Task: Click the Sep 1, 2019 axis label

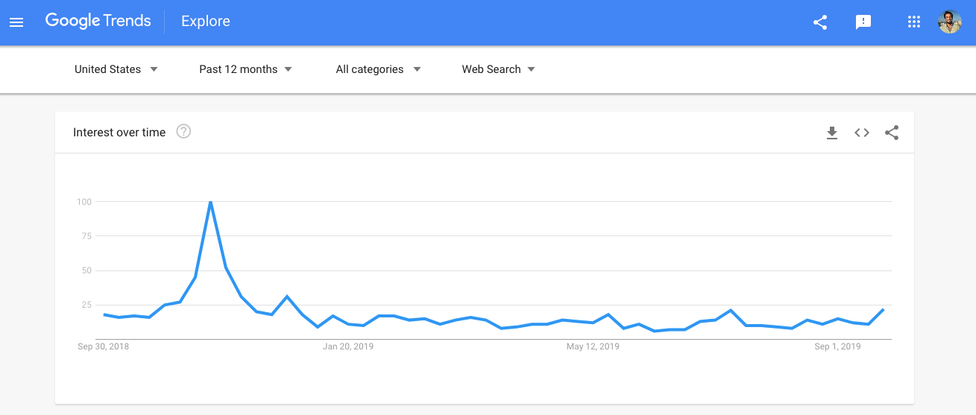Action: (837, 346)
